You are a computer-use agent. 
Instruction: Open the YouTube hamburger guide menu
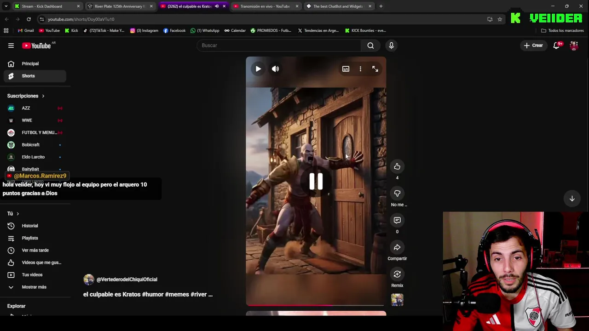(11, 46)
